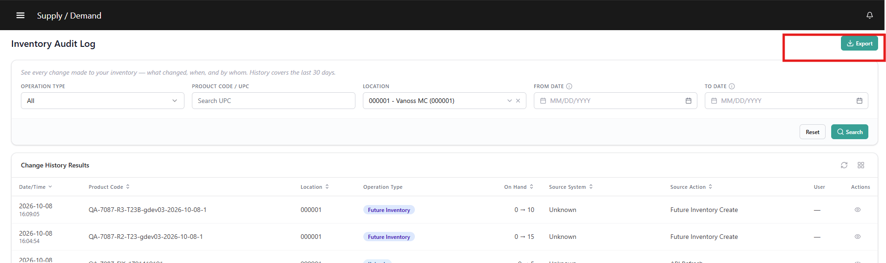886x263 pixels.
Task: Open the hamburger navigation menu
Action: [x=20, y=15]
